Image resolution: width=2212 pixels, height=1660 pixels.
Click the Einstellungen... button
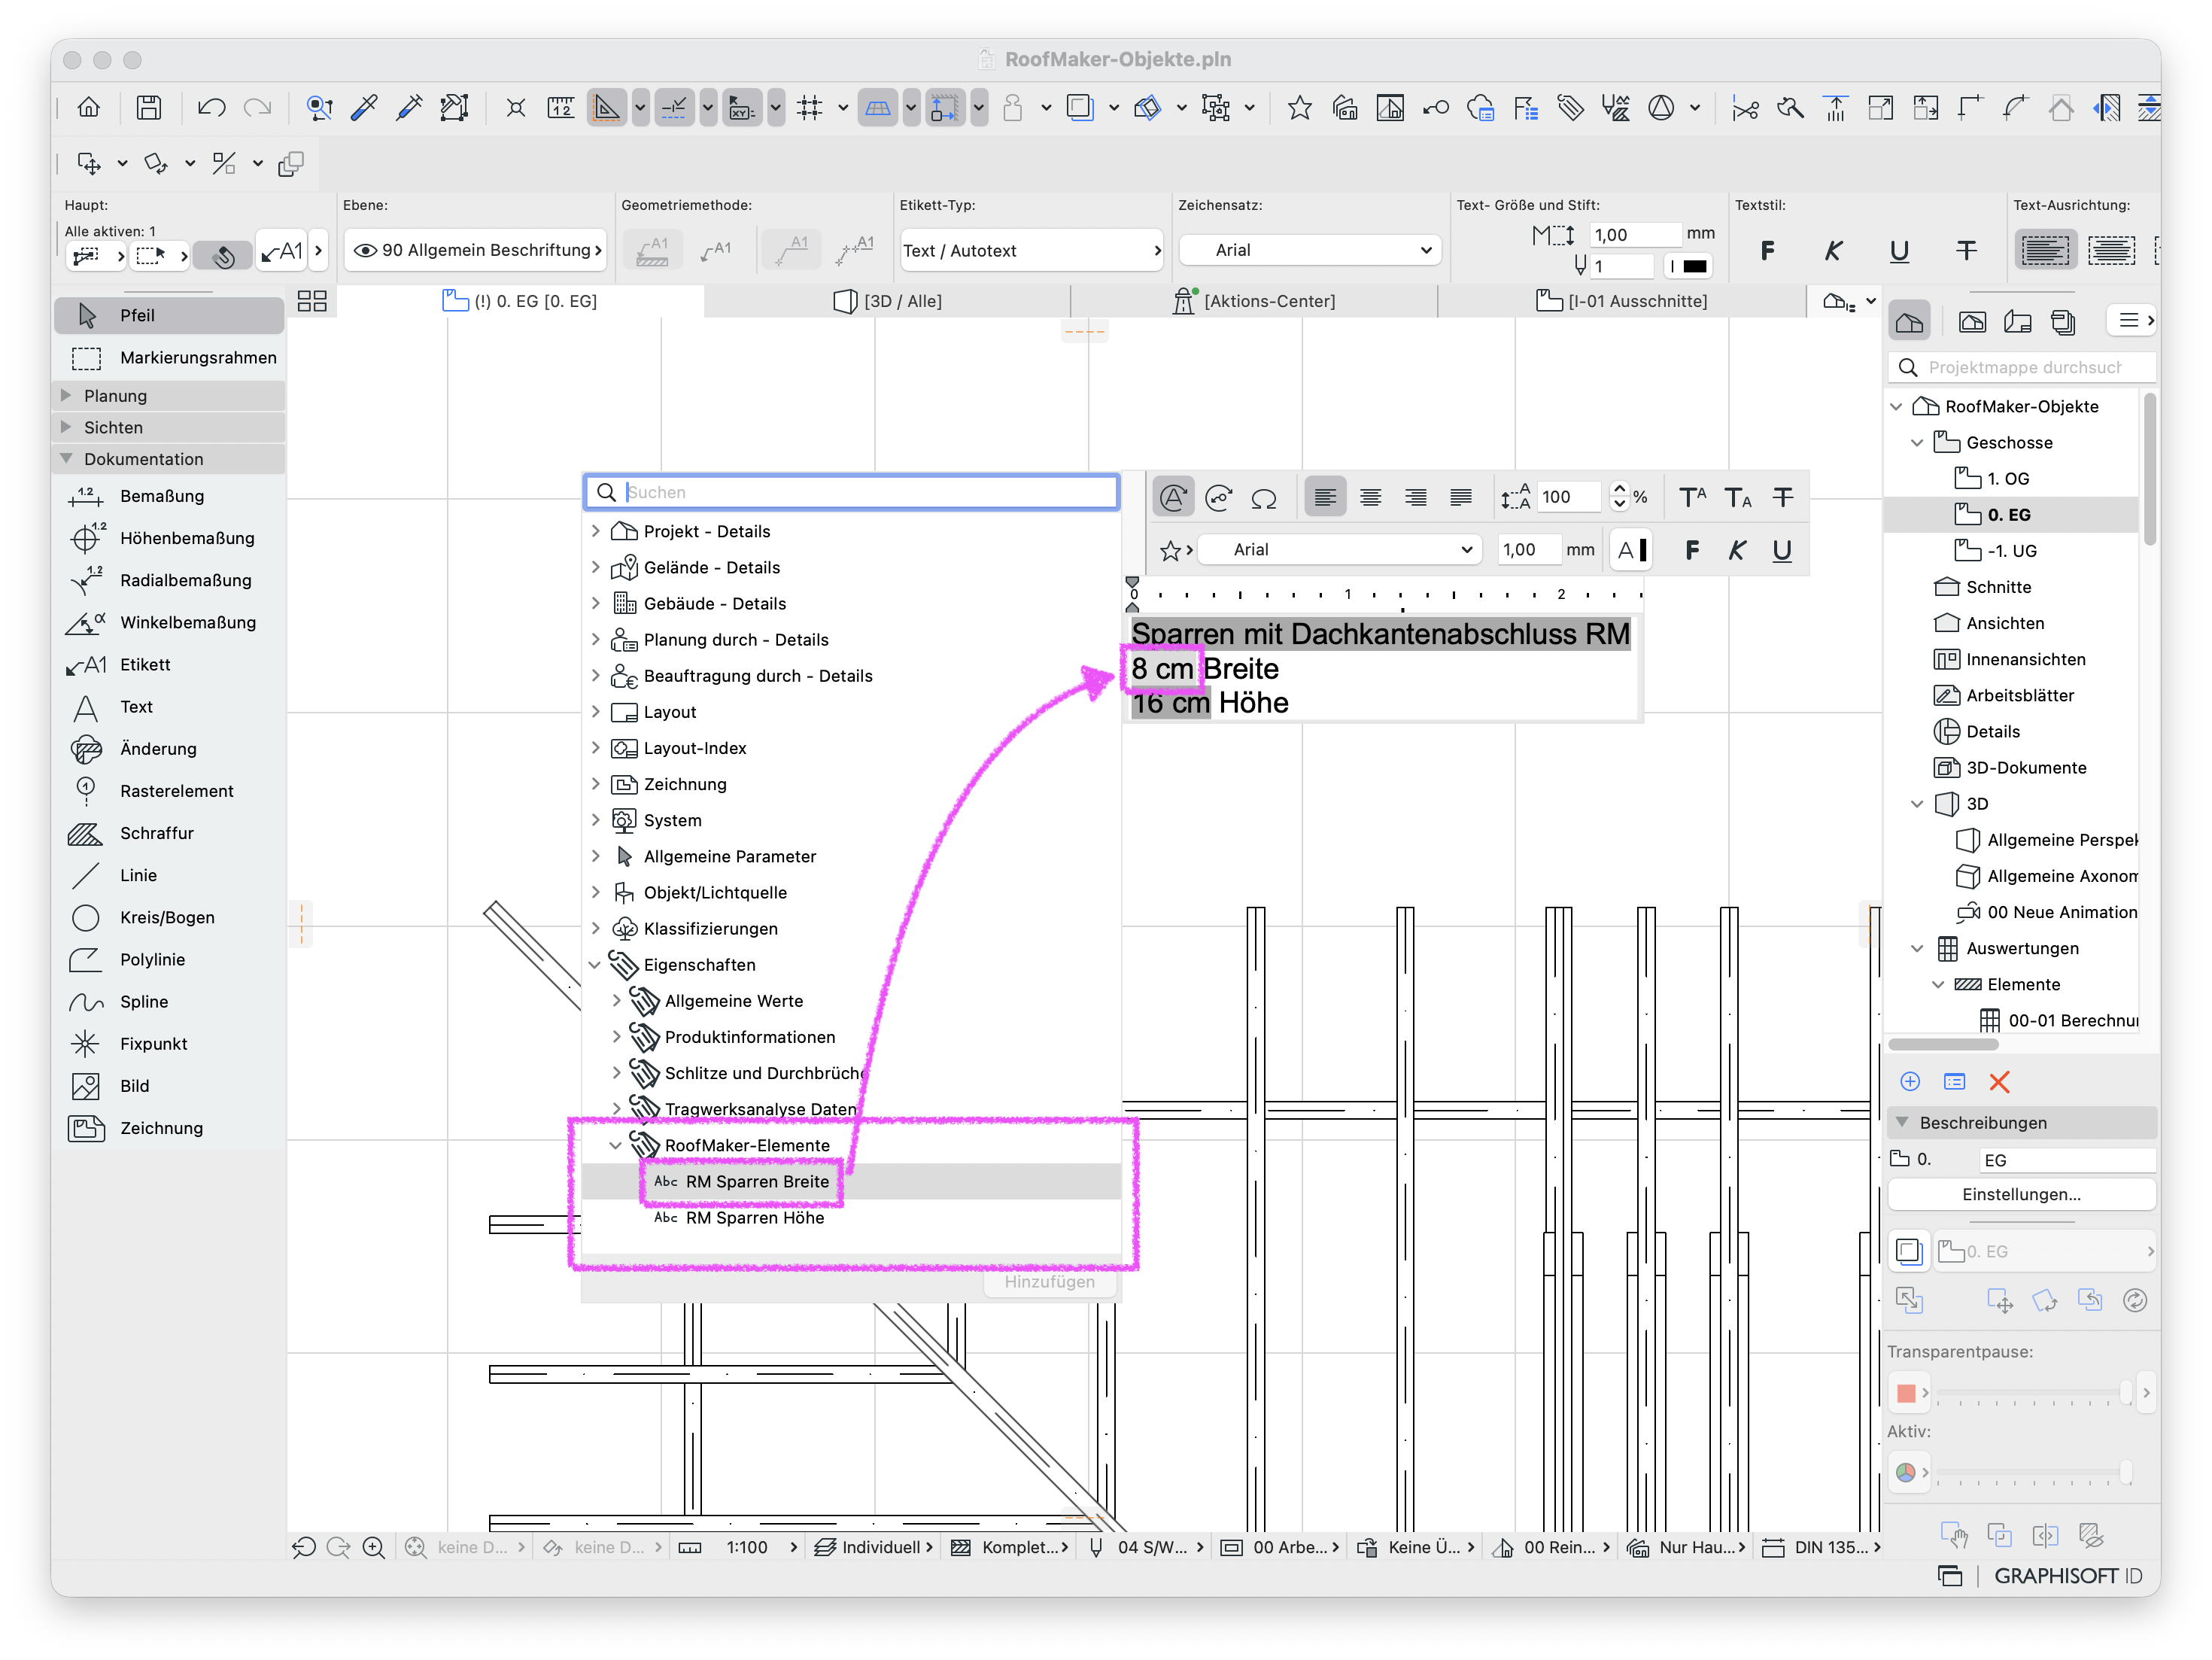[2021, 1195]
